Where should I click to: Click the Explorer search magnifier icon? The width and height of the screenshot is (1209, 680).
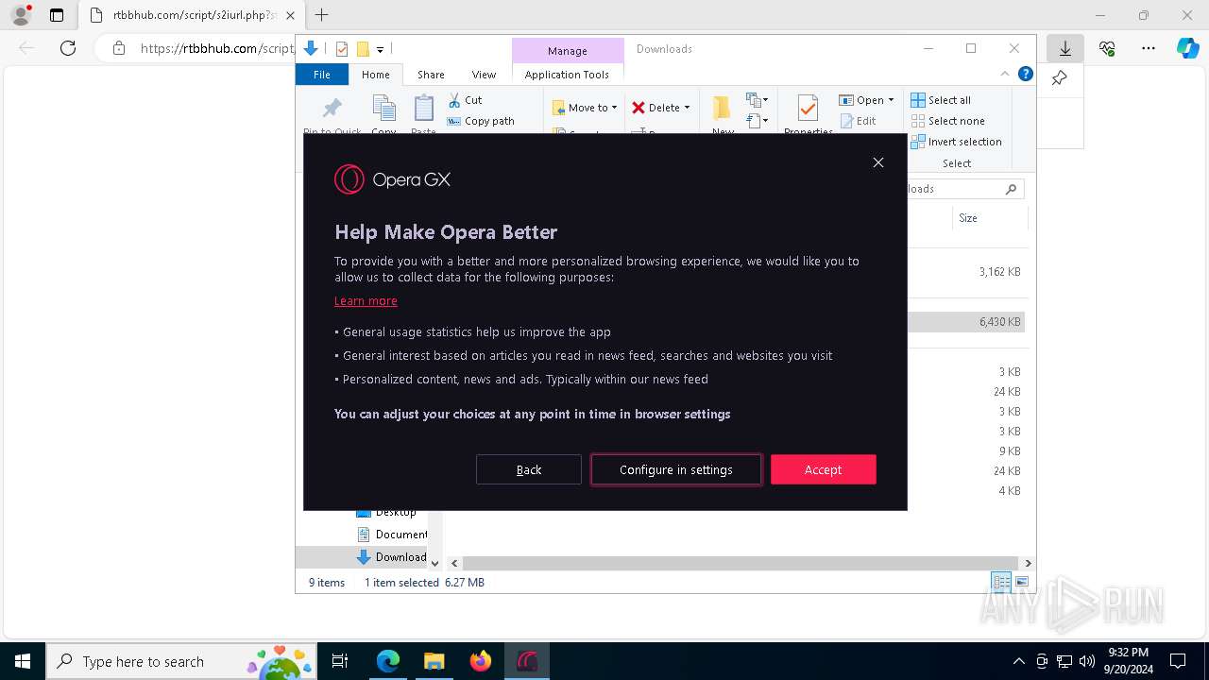(1011, 189)
